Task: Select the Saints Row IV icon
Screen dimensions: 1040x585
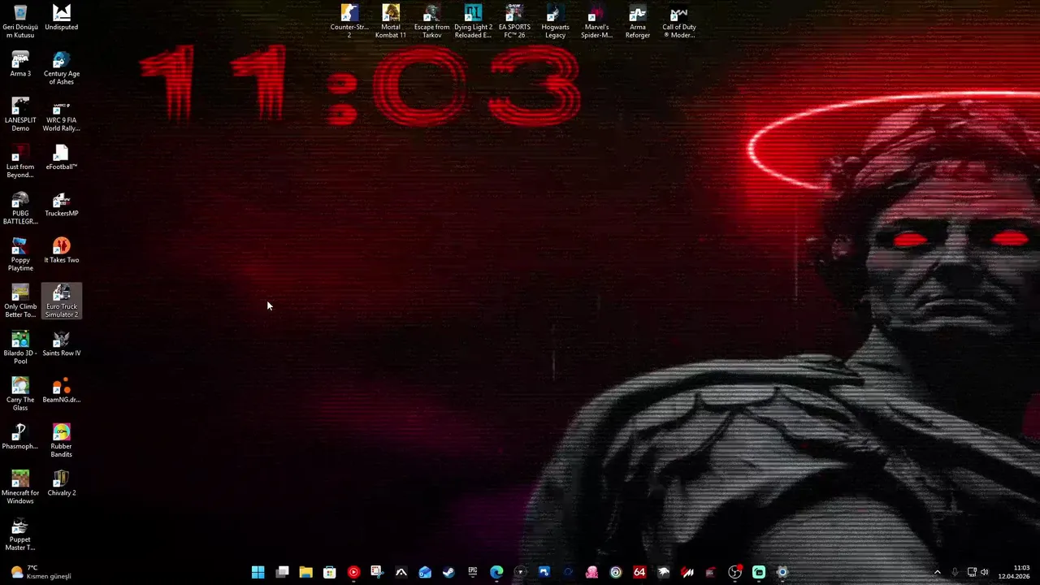Action: pyautogui.click(x=61, y=344)
